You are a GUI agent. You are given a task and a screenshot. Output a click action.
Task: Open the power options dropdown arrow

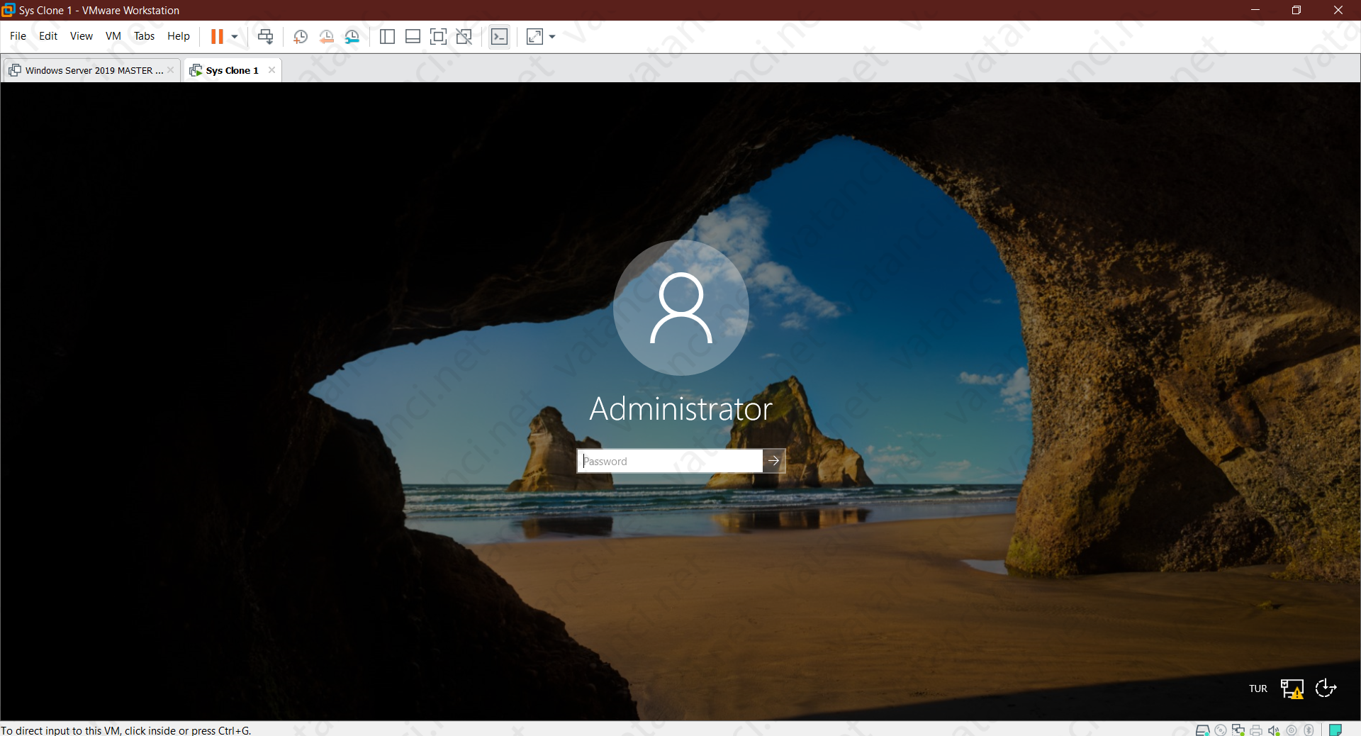coord(235,36)
